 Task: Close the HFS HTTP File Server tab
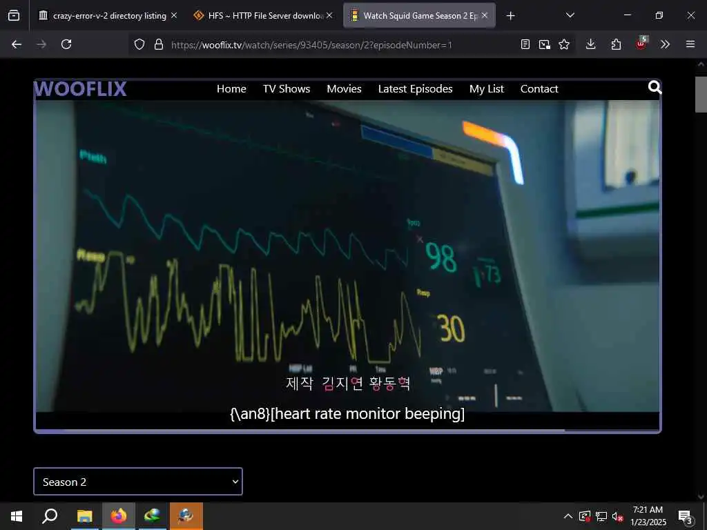pos(329,15)
